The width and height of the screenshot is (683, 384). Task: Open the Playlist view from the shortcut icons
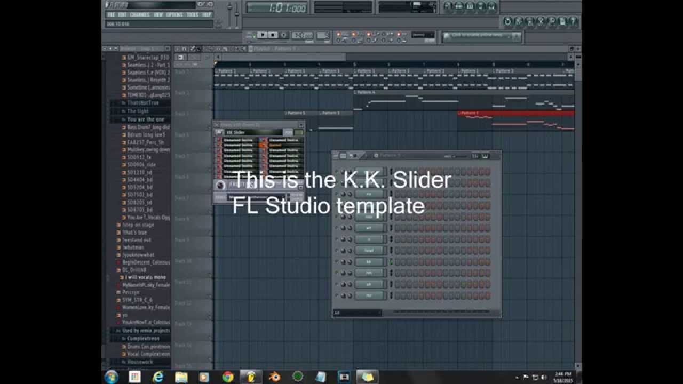pos(448,6)
